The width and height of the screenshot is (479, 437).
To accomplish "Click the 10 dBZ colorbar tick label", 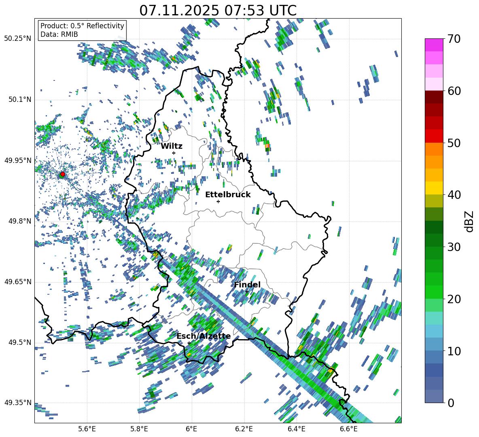I will pyautogui.click(x=454, y=351).
